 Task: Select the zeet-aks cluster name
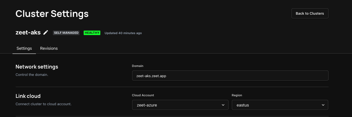(x=28, y=33)
